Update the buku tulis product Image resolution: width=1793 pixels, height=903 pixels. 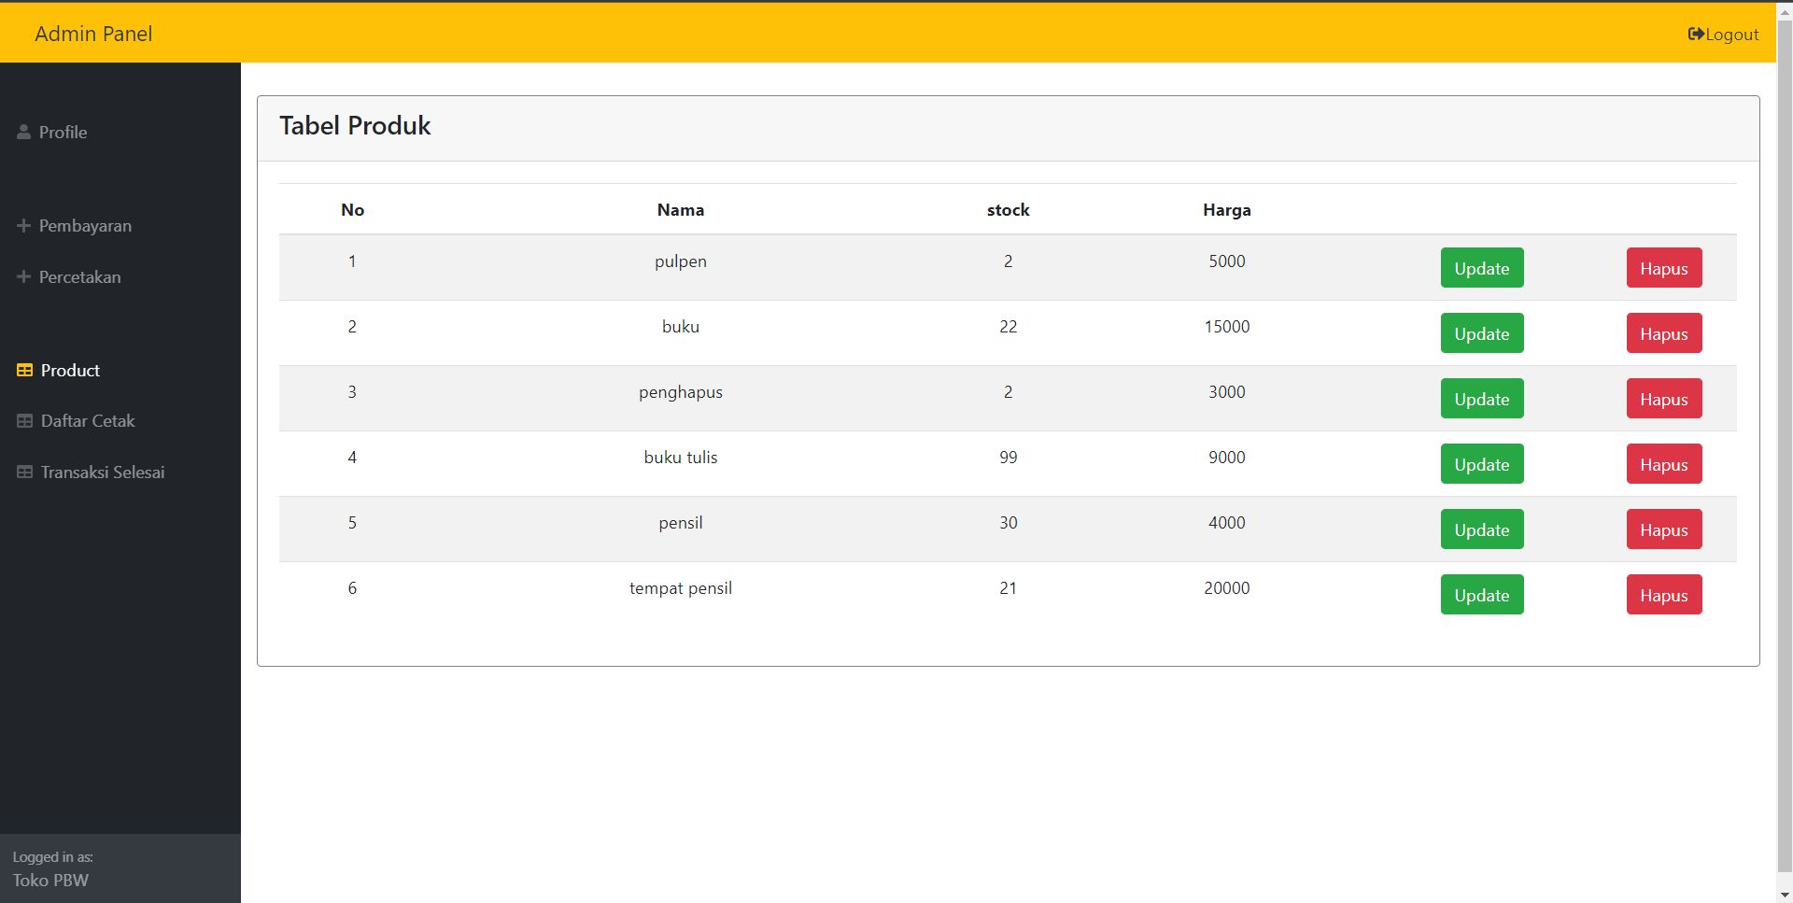click(x=1482, y=464)
